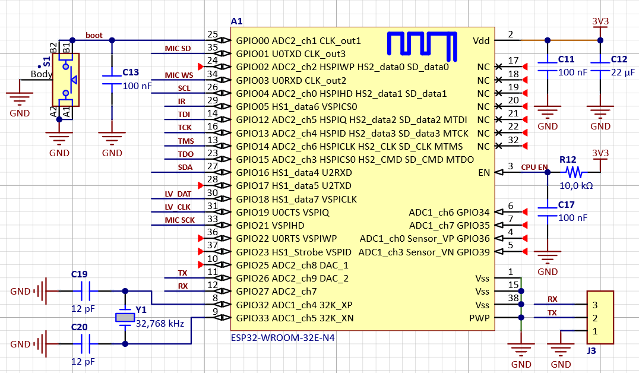Click the SCL net label
This screenshot has width=639, height=373.
click(x=184, y=88)
